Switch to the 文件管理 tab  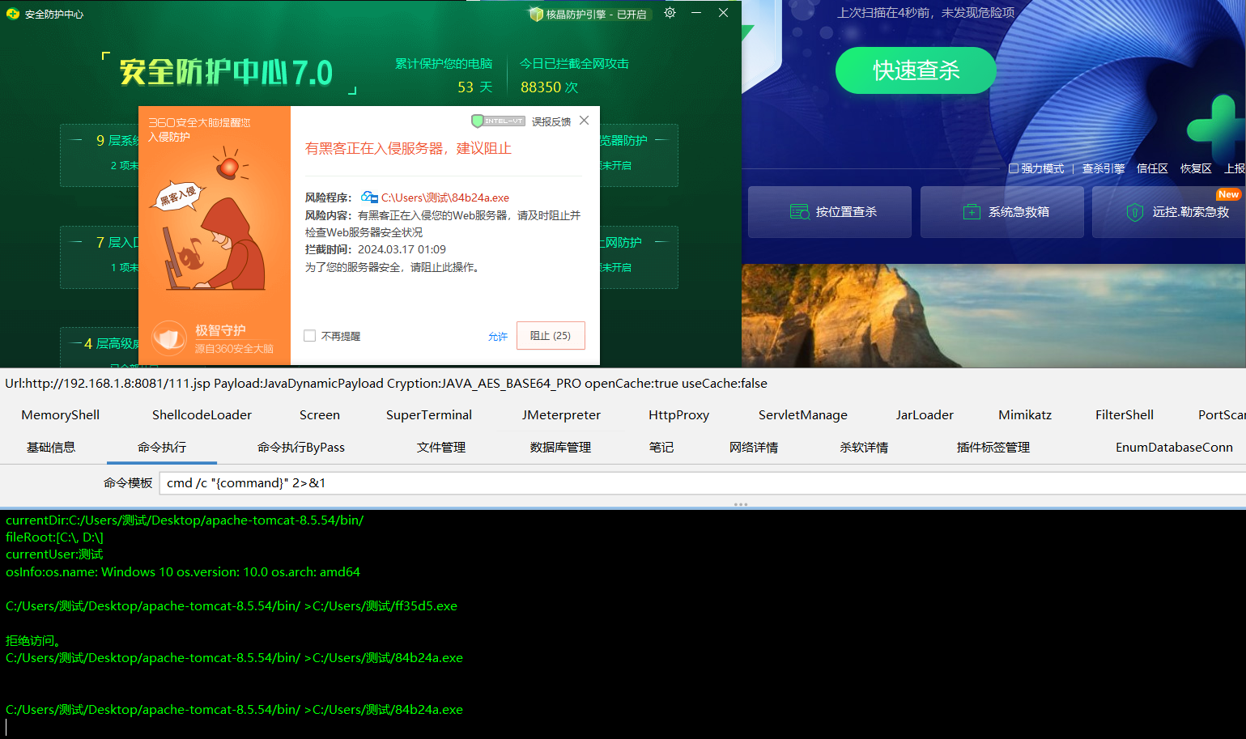[x=440, y=448]
